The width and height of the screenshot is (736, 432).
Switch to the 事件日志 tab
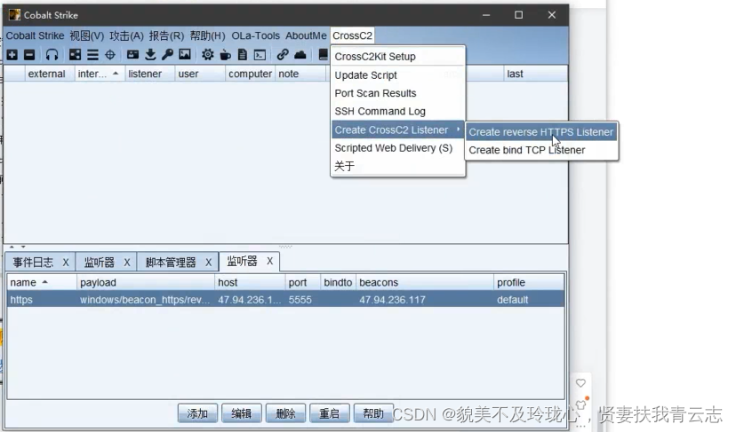(33, 263)
